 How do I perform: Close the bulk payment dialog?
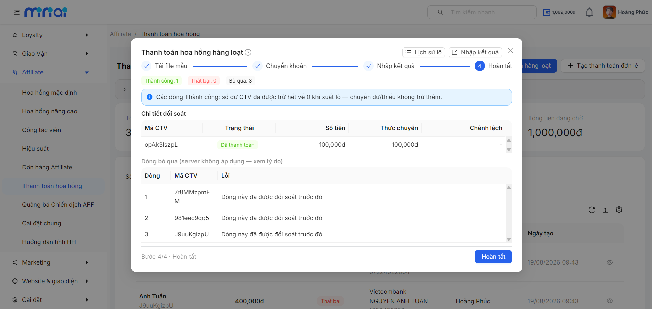[510, 50]
